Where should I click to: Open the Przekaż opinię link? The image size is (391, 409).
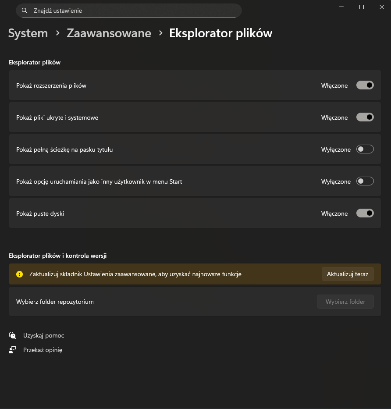43,350
